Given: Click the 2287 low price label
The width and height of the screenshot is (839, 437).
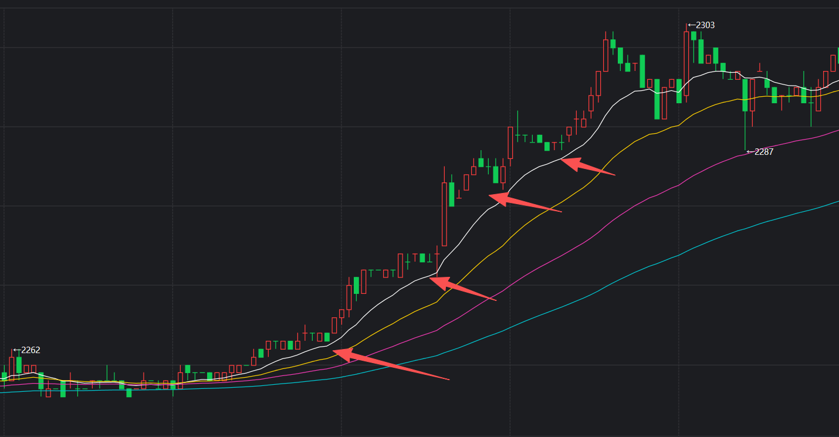Looking at the screenshot, I should pyautogui.click(x=760, y=151).
